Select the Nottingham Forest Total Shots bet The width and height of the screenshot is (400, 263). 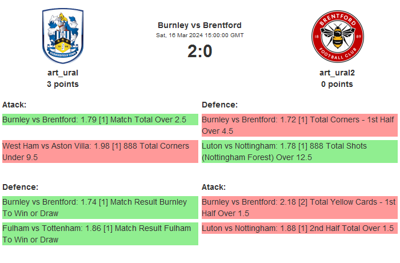[299, 152]
